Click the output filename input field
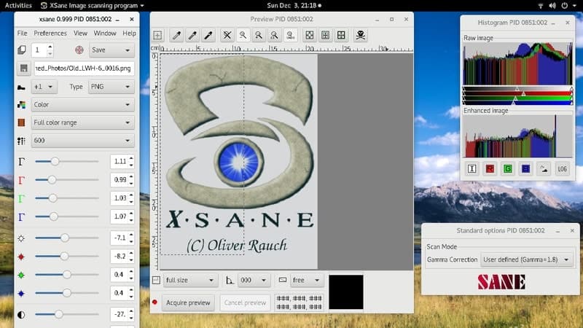The width and height of the screenshot is (583, 328). [85, 68]
